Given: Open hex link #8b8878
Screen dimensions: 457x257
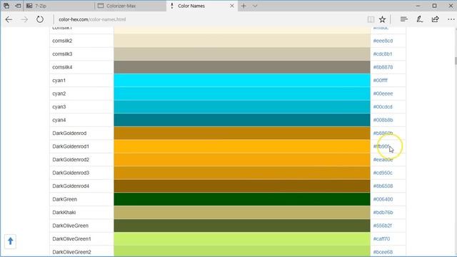Looking at the screenshot, I should tap(383, 67).
